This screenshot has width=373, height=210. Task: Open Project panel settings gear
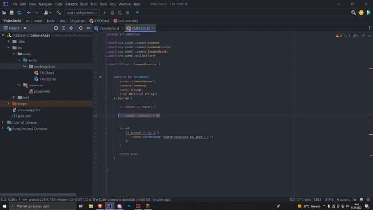[81, 28]
